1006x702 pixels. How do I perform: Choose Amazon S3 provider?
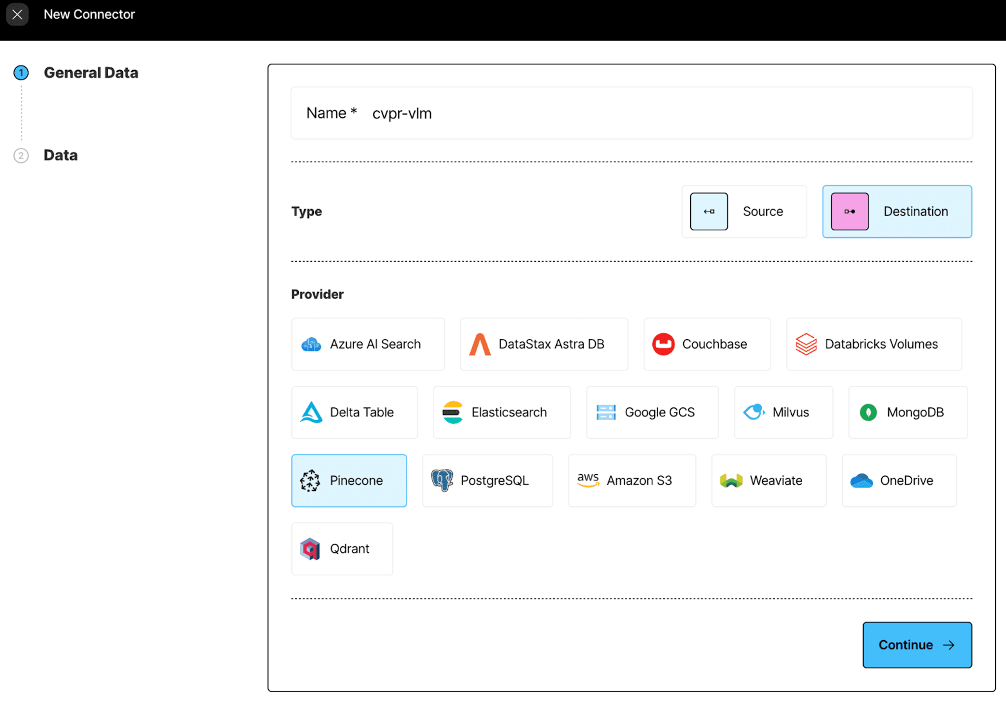pos(632,481)
